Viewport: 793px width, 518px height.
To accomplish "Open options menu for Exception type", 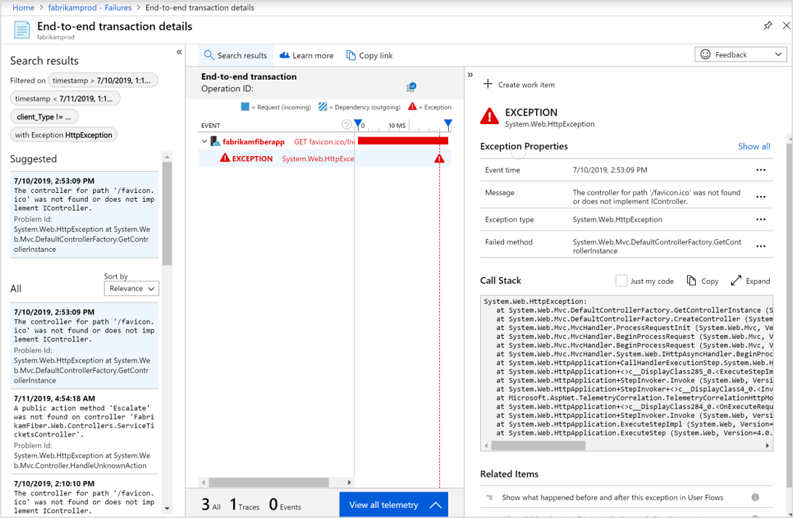I will pyautogui.click(x=760, y=219).
